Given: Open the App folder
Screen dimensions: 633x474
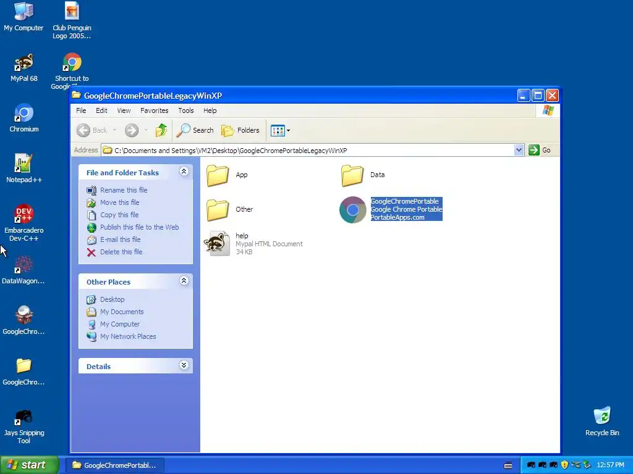Looking at the screenshot, I should click(218, 175).
